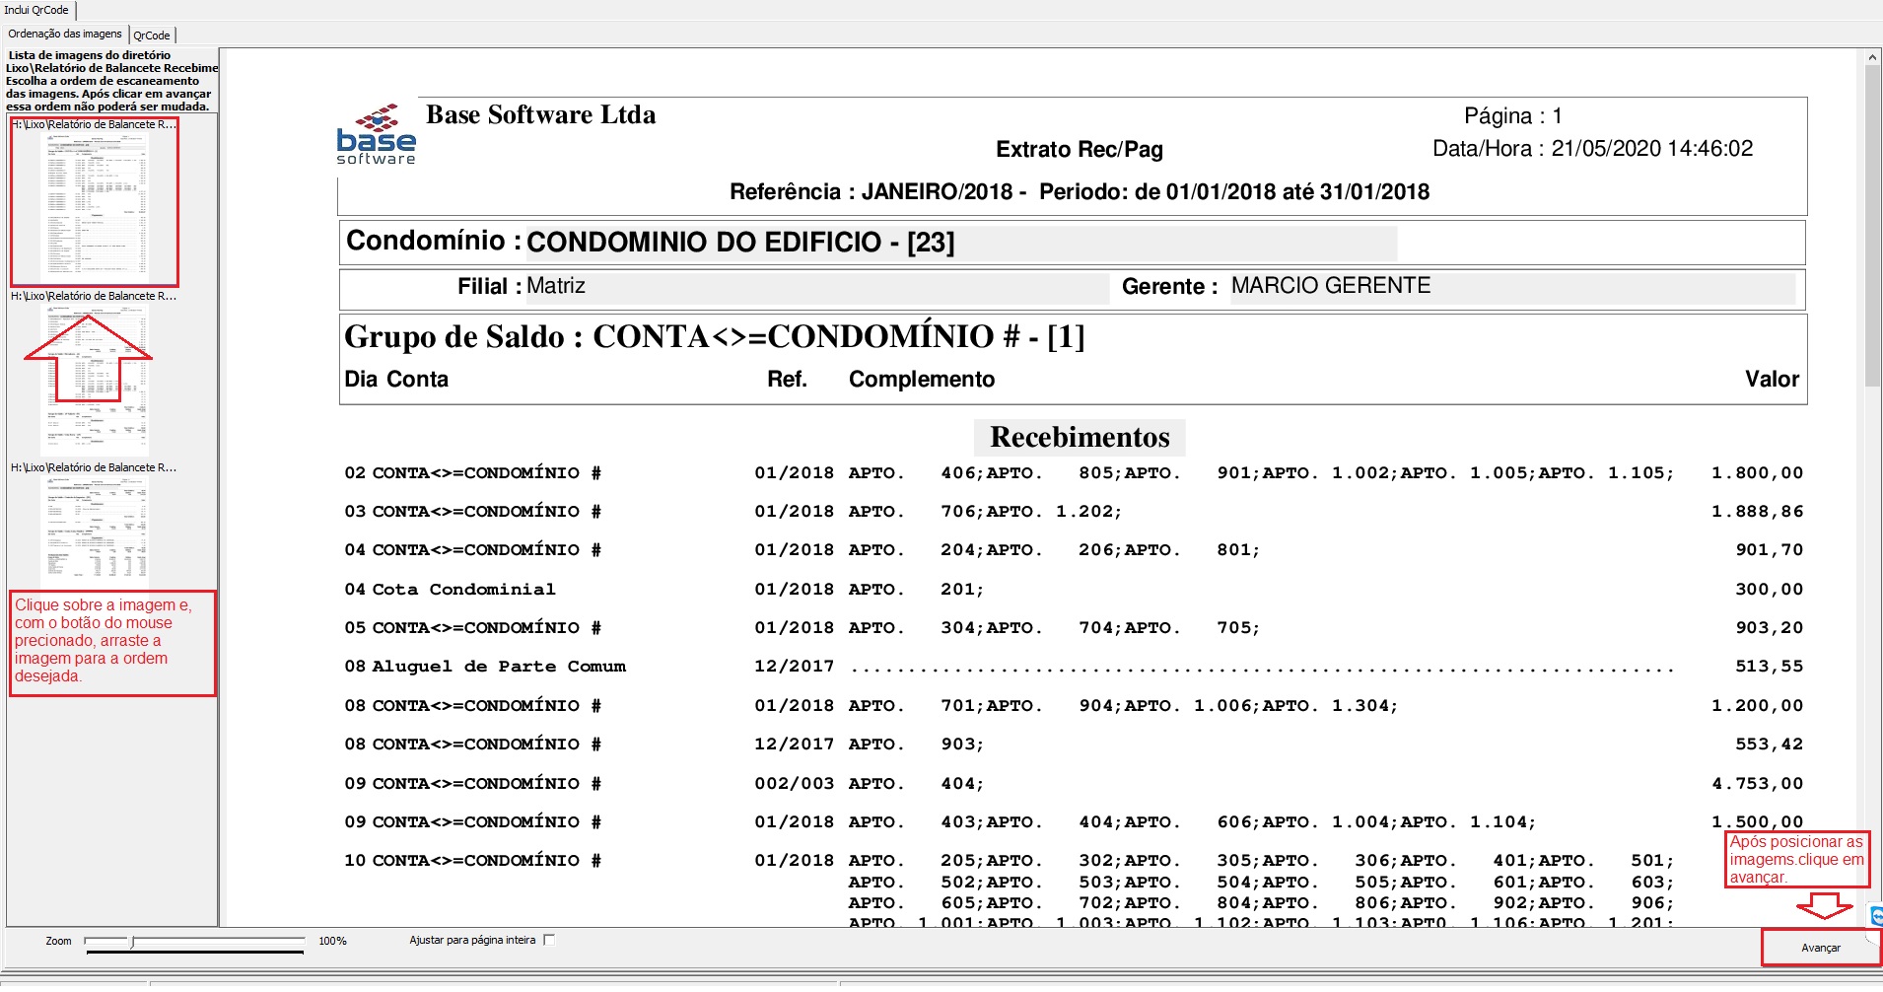1883x992 pixels.
Task: Switch to the QrCode tab
Action: 152,35
